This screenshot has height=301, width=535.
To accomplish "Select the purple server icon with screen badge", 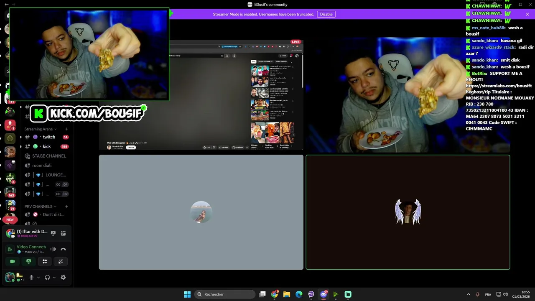I will tap(10, 165).
